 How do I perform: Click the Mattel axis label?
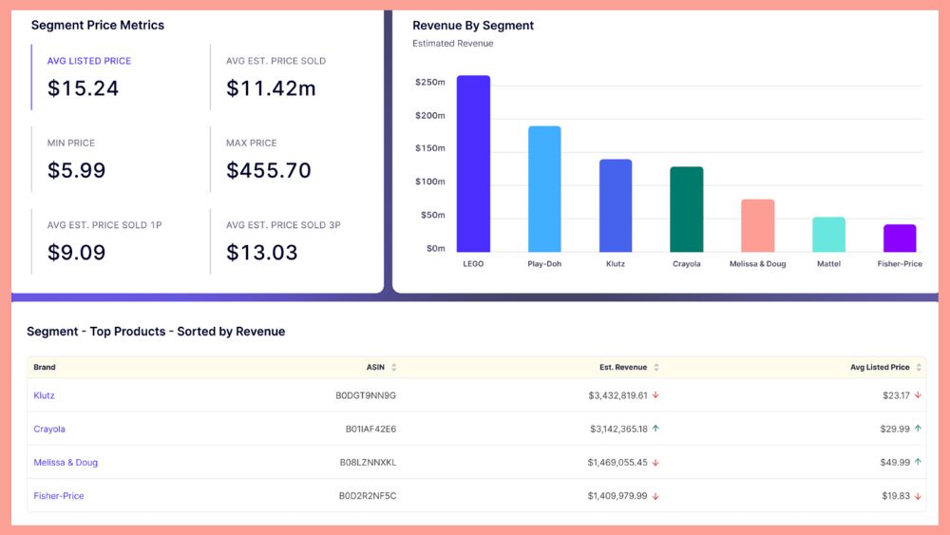point(828,264)
